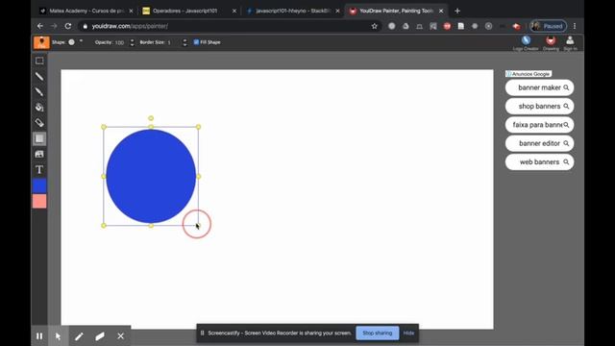
Task: Click the Paused profile button
Action: pos(548,26)
